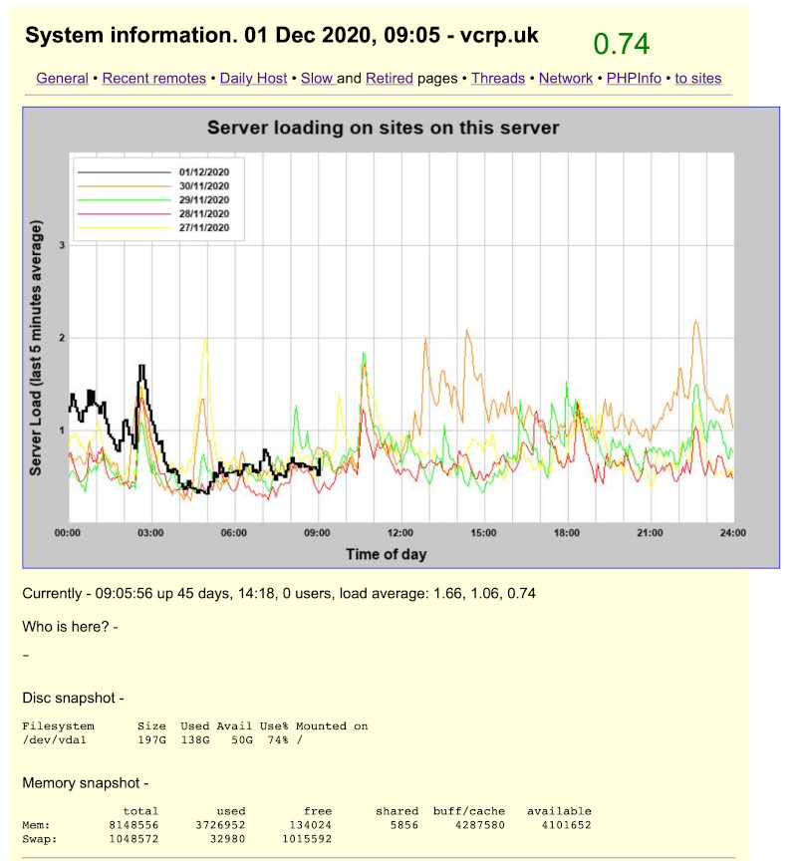View the Threads page
This screenshot has width=797, height=861.
pos(498,78)
